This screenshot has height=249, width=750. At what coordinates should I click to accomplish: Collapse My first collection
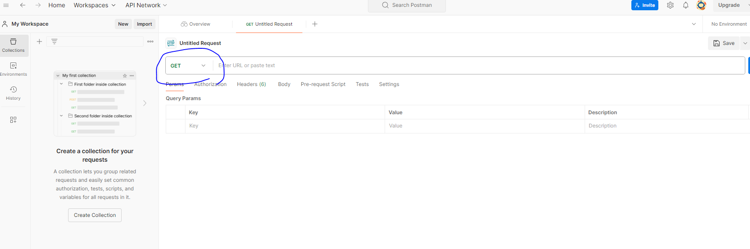point(58,76)
